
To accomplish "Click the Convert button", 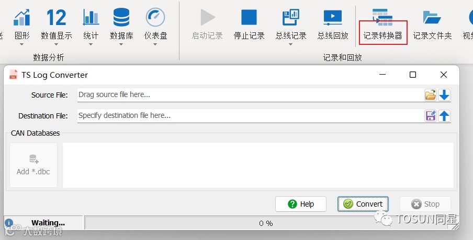I will [x=363, y=204].
